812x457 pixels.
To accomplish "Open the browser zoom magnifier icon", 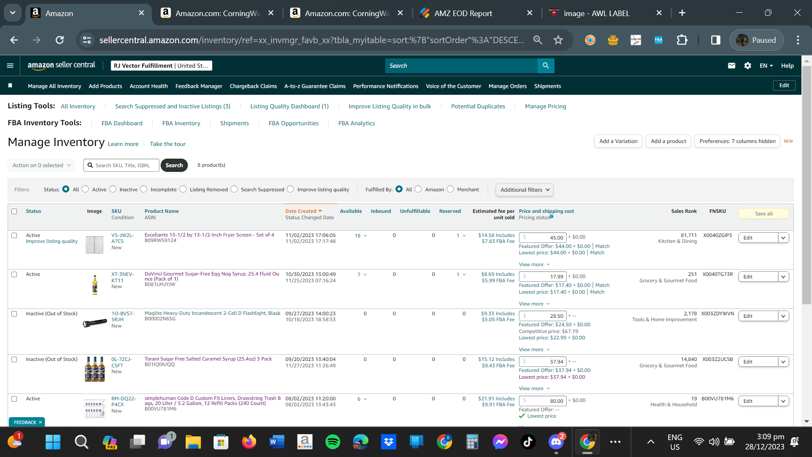I will [x=538, y=40].
